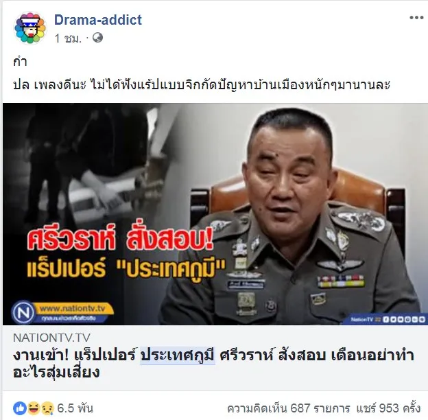Click the red ศรีวราห์ สั่งสอบ! caption in image
Screen dimensions: 428x420
[120, 240]
